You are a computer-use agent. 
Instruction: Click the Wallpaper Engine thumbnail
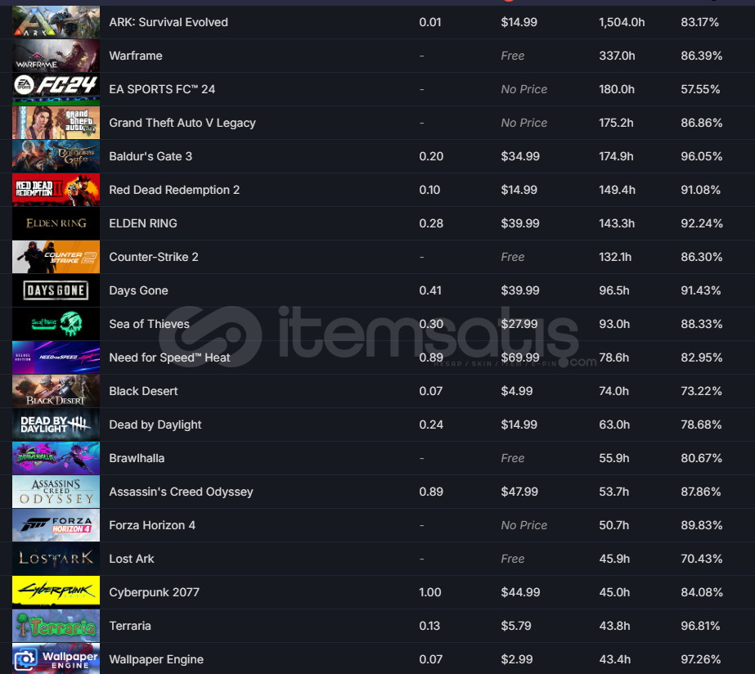(x=56, y=658)
